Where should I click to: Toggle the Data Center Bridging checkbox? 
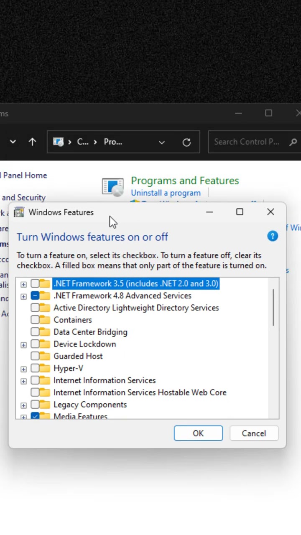35,332
